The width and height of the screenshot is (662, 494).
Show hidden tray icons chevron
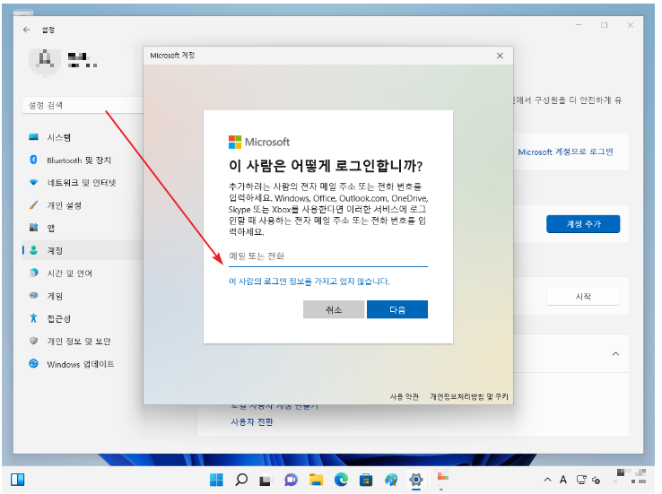547,480
